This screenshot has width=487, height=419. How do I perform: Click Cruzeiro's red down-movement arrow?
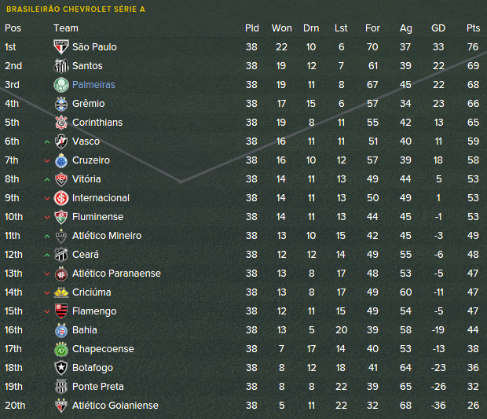tap(47, 160)
